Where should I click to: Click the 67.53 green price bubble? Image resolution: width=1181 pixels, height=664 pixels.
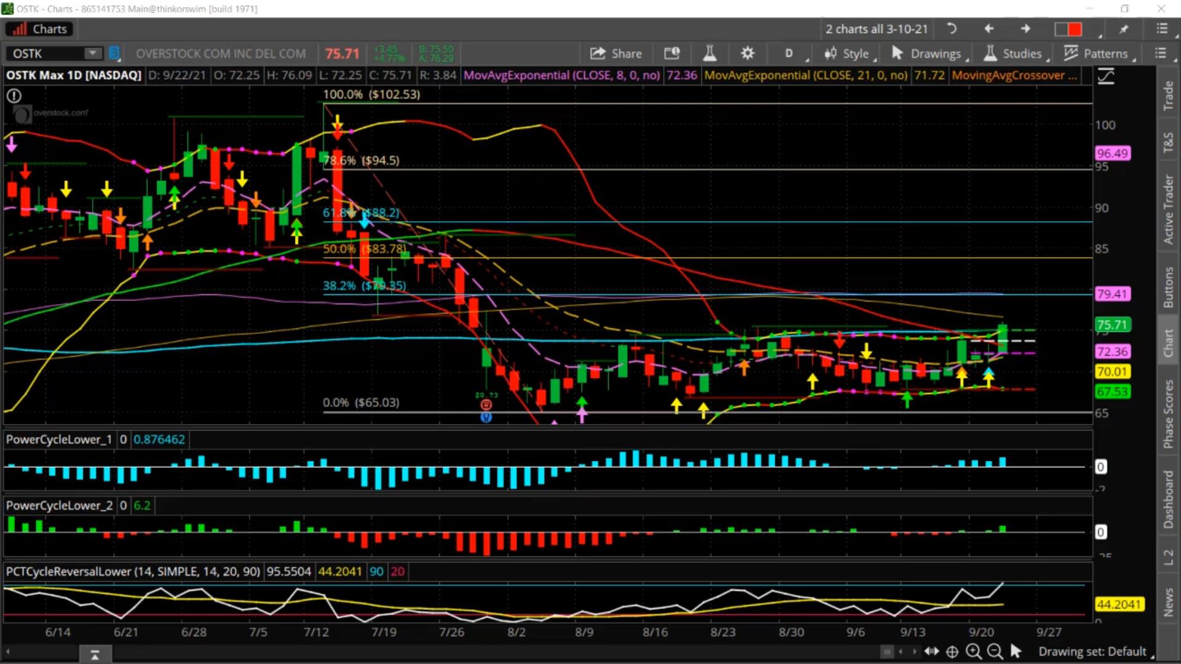pos(1112,392)
